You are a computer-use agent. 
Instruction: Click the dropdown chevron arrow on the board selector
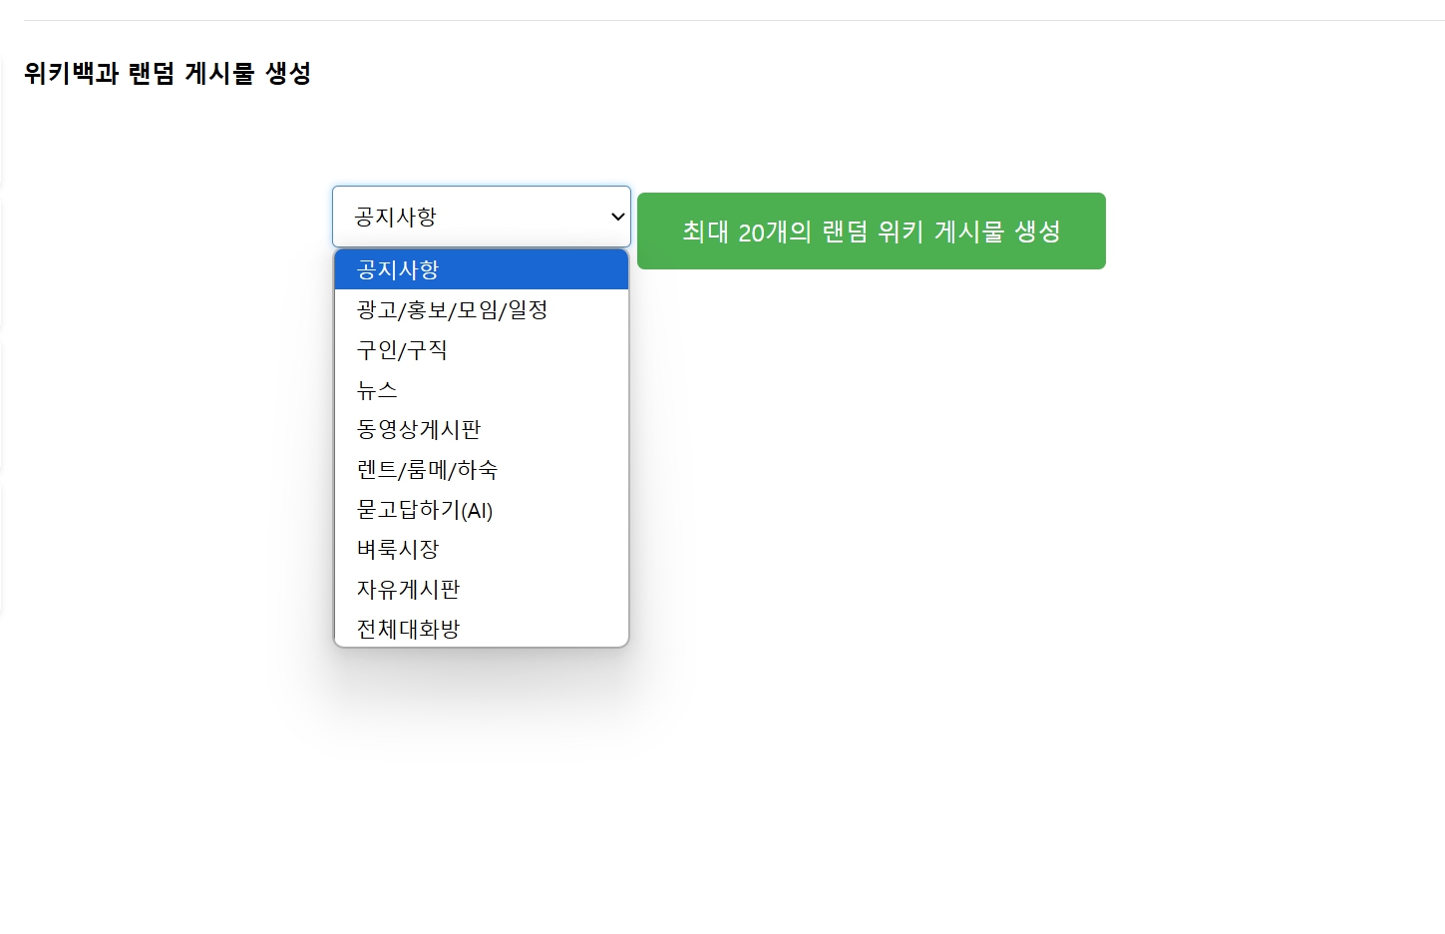pyautogui.click(x=617, y=217)
